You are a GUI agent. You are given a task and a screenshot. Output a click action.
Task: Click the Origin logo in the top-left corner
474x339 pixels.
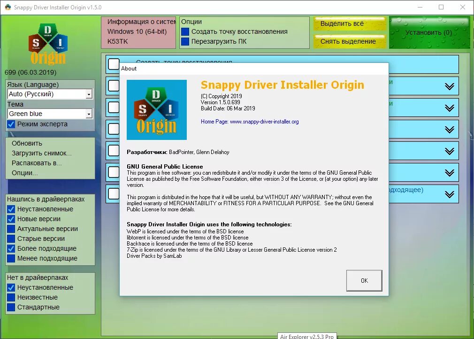[x=48, y=42]
